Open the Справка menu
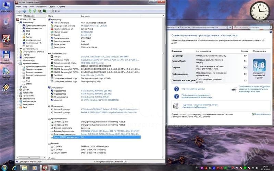 pyautogui.click(x=61, y=6)
